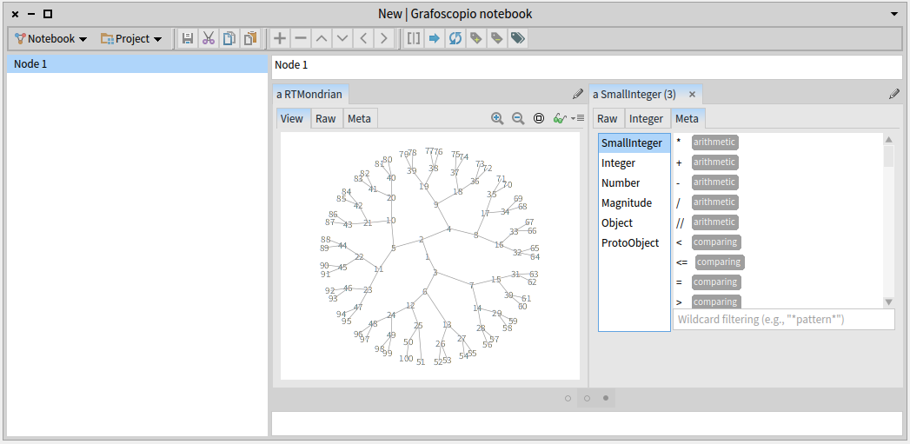910x444 pixels.
Task: Select the filled last pane indicator dot
Action: (606, 398)
